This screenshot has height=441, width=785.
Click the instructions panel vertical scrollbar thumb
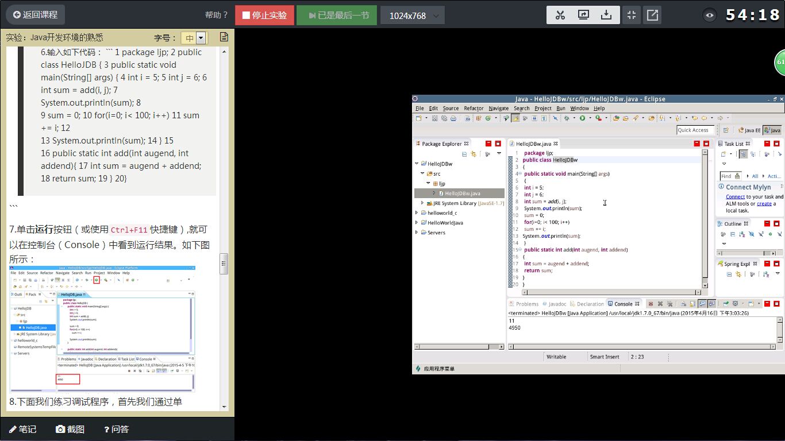(224, 264)
